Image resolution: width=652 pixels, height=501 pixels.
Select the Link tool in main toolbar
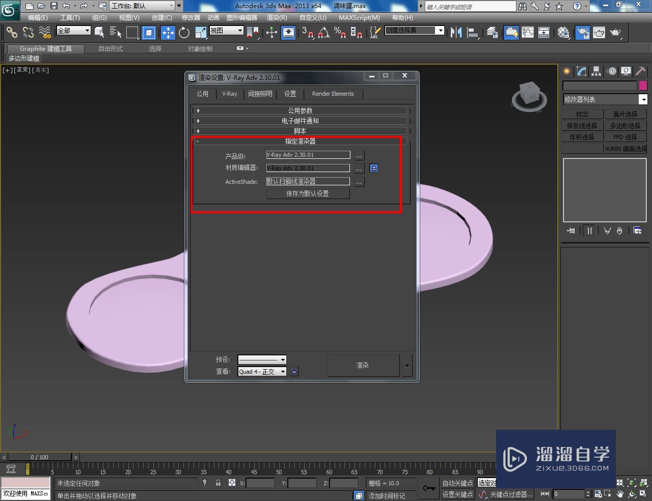click(x=11, y=33)
